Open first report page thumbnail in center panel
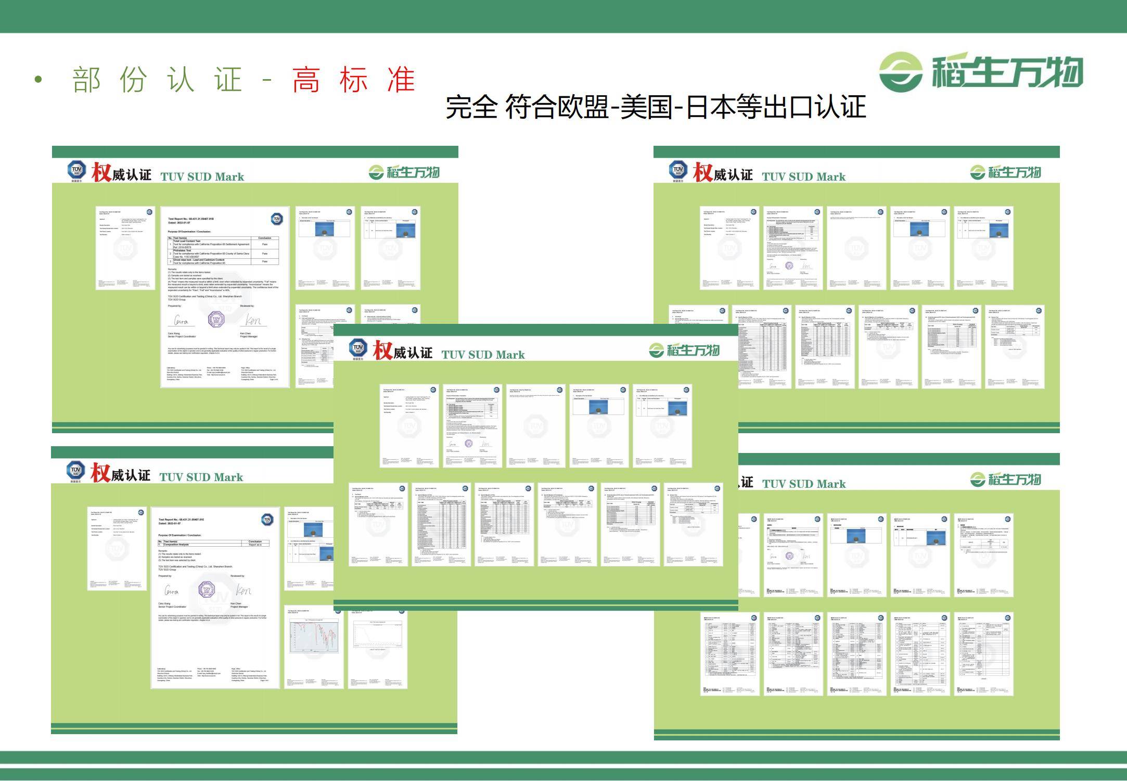Image resolution: width=1127 pixels, height=781 pixels. (x=409, y=426)
